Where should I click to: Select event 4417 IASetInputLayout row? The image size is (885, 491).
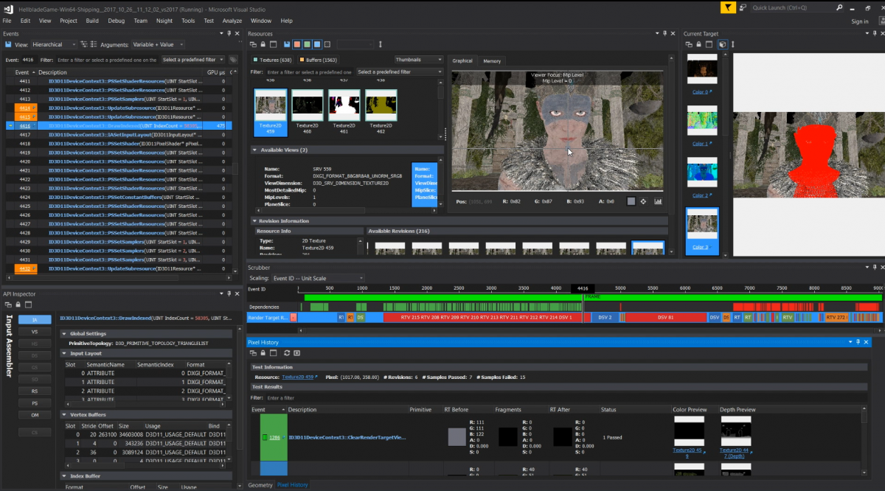[118, 135]
